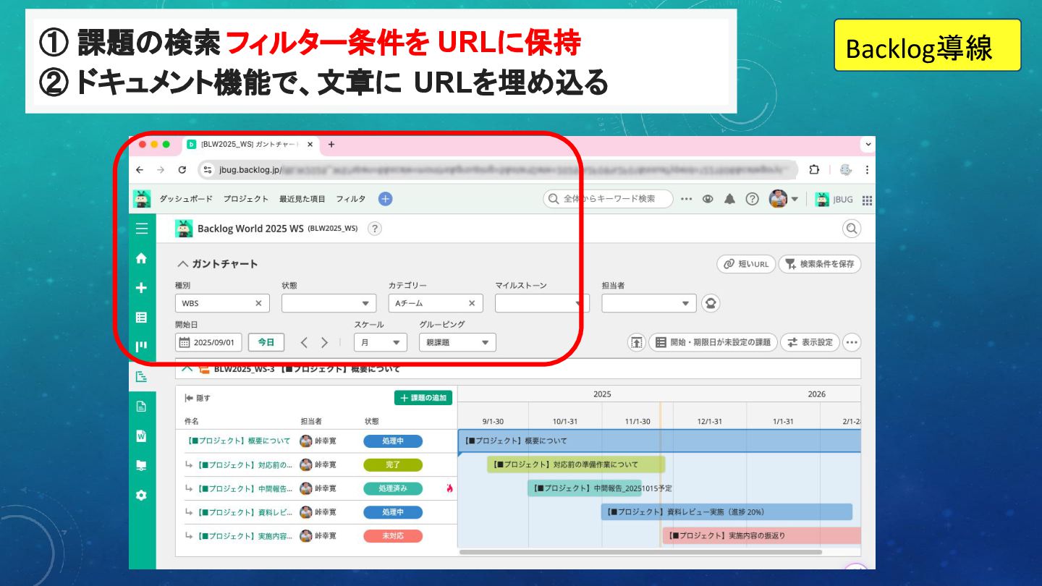Open the apps grid icon beside JBUG
The width and height of the screenshot is (1042, 586).
pos(867,200)
